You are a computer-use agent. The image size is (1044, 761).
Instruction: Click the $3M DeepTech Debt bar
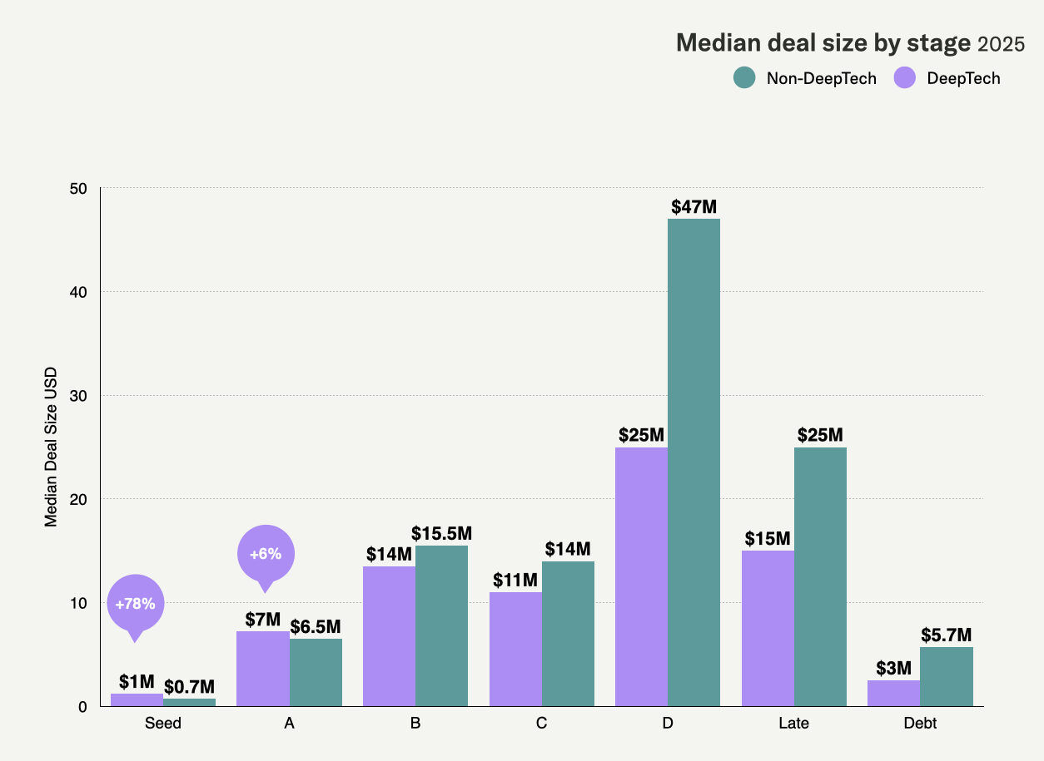[x=894, y=693]
